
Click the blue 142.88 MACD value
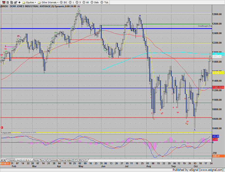pyautogui.click(x=215, y=136)
